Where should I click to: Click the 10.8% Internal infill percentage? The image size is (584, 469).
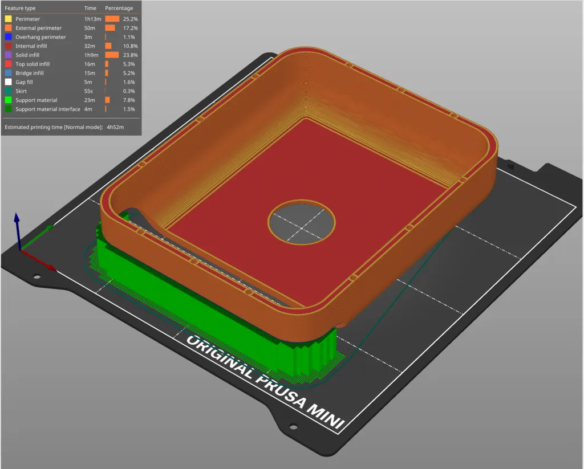131,46
